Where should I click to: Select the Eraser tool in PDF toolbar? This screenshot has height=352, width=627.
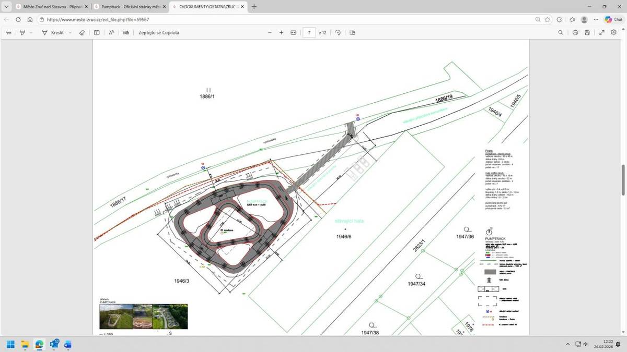[x=82, y=32]
